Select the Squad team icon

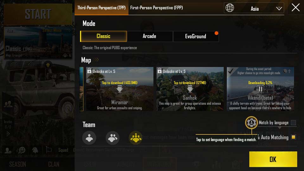[136, 138]
